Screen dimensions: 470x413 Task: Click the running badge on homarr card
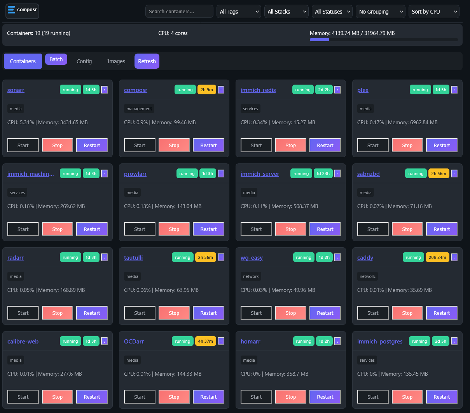(x=304, y=341)
